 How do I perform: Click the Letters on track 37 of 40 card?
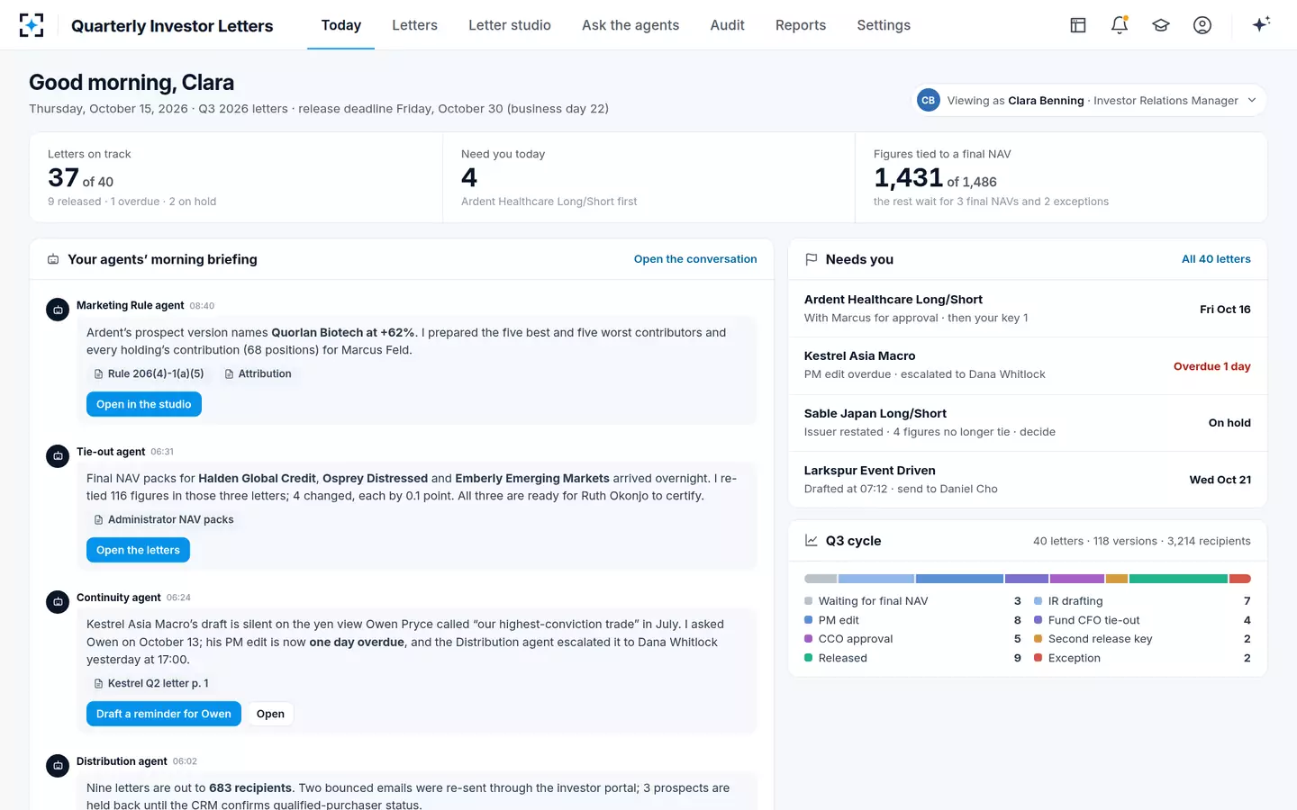point(236,177)
